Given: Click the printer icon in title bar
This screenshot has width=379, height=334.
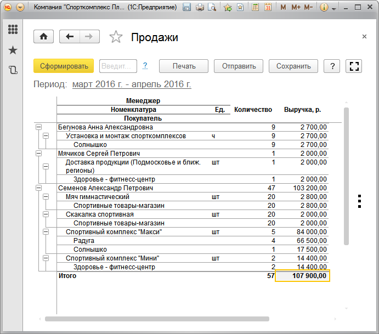Looking at the screenshot, I should (200, 8).
